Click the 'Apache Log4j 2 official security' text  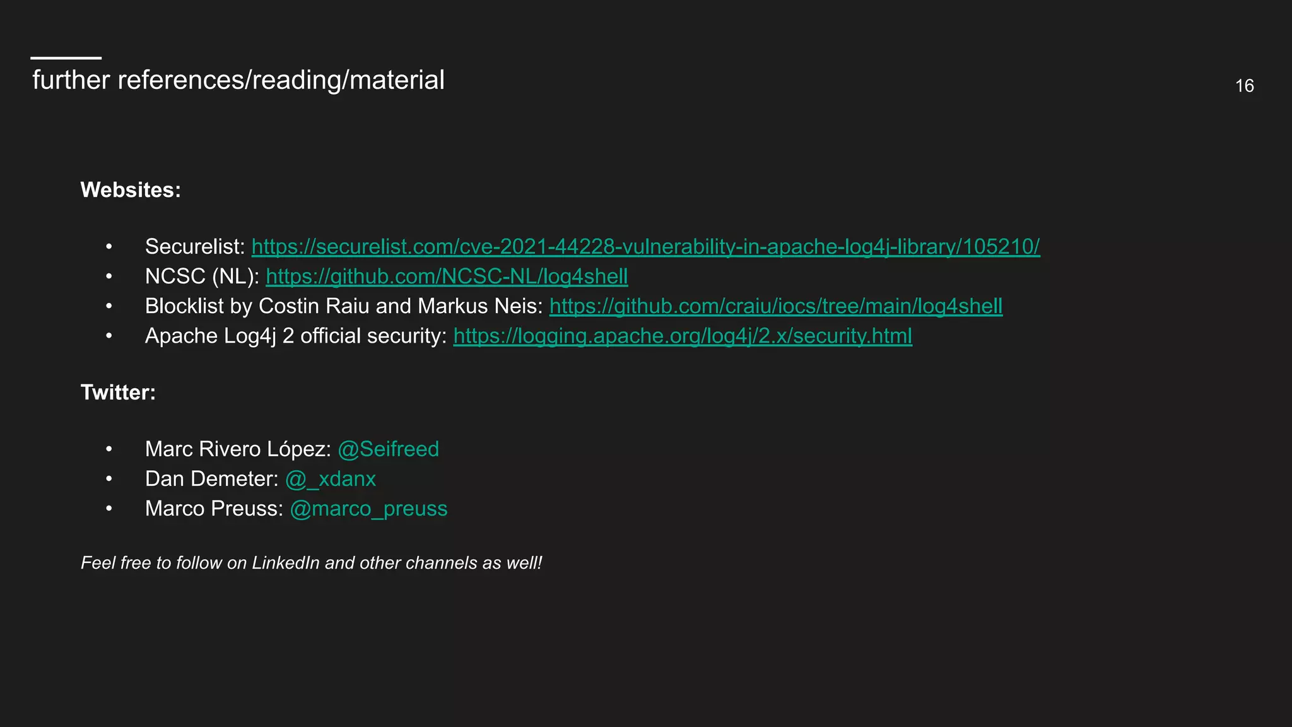point(293,336)
